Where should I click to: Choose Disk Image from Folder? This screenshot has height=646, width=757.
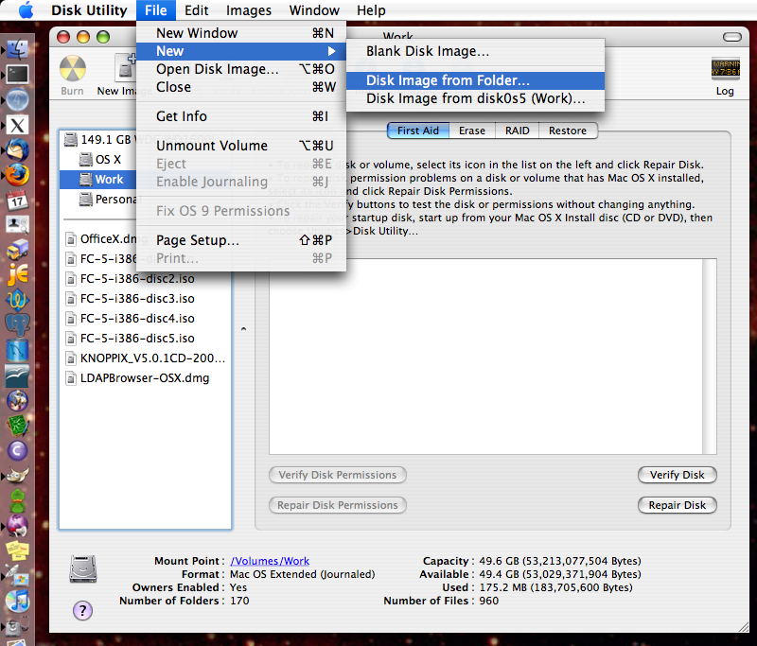pyautogui.click(x=476, y=80)
